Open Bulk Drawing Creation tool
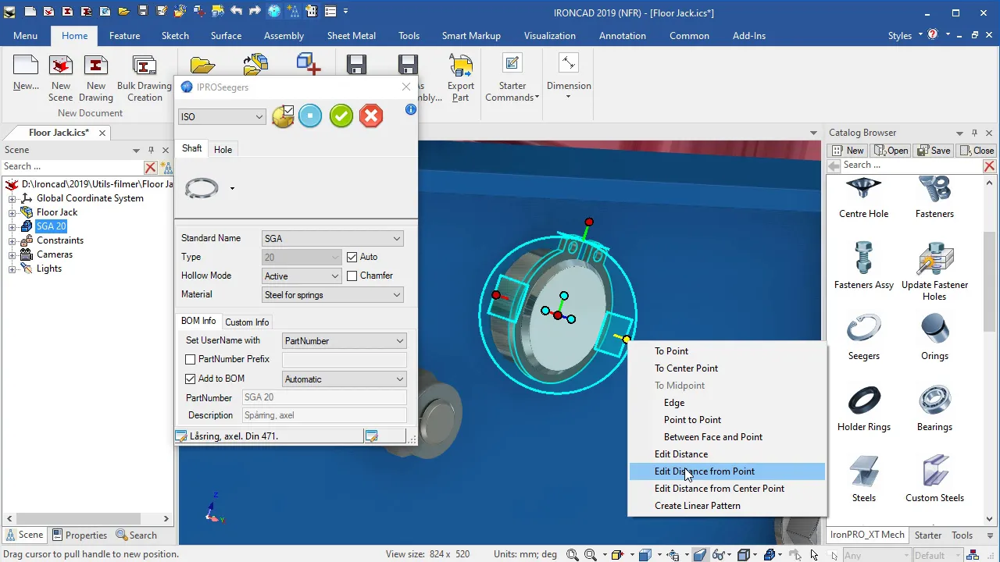 pyautogui.click(x=145, y=79)
